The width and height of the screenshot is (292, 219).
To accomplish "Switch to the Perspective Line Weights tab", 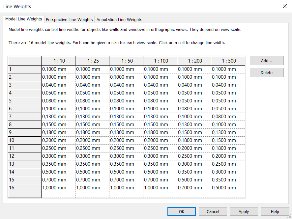I will (69, 19).
